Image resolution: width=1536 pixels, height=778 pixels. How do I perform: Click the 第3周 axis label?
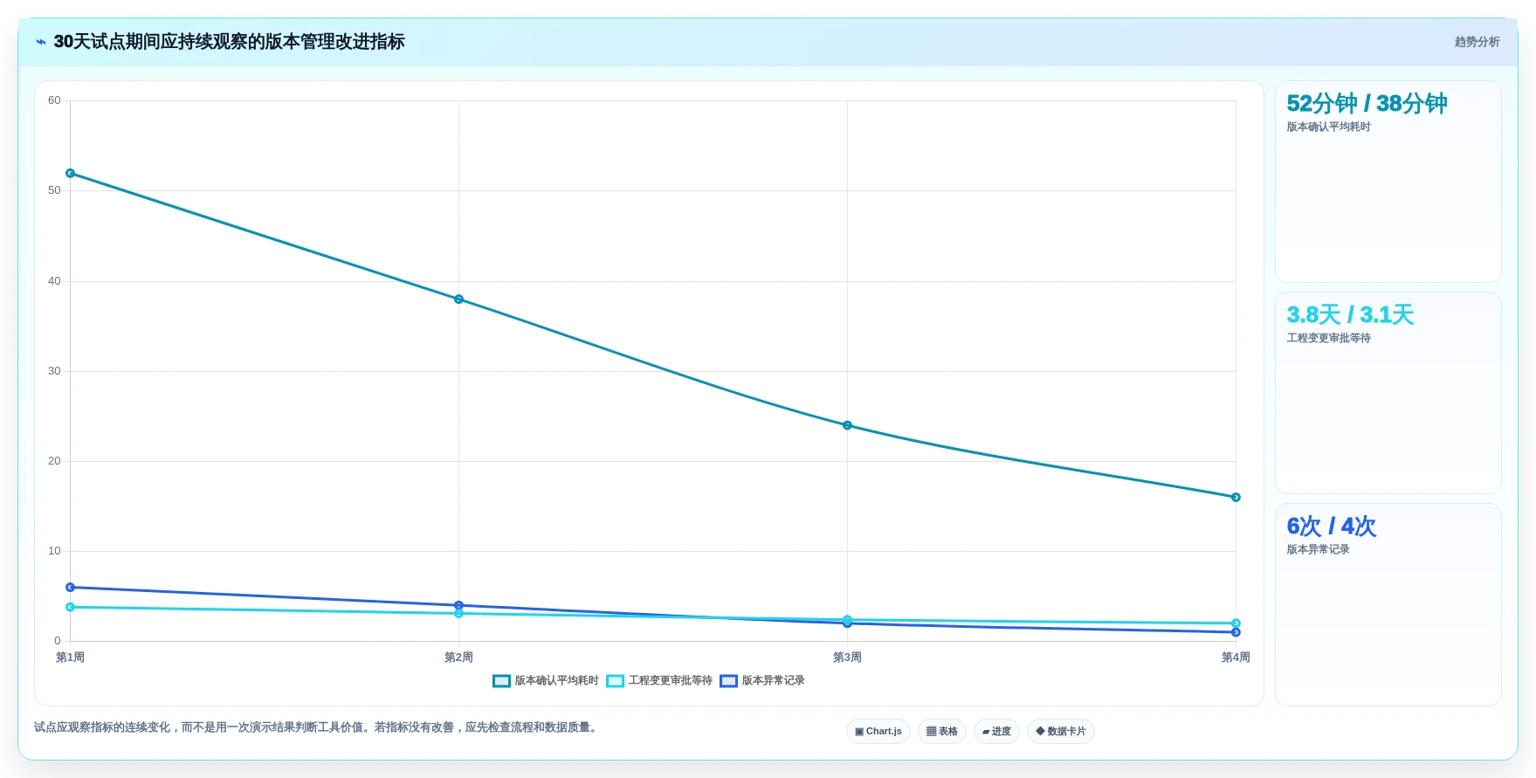(847, 658)
